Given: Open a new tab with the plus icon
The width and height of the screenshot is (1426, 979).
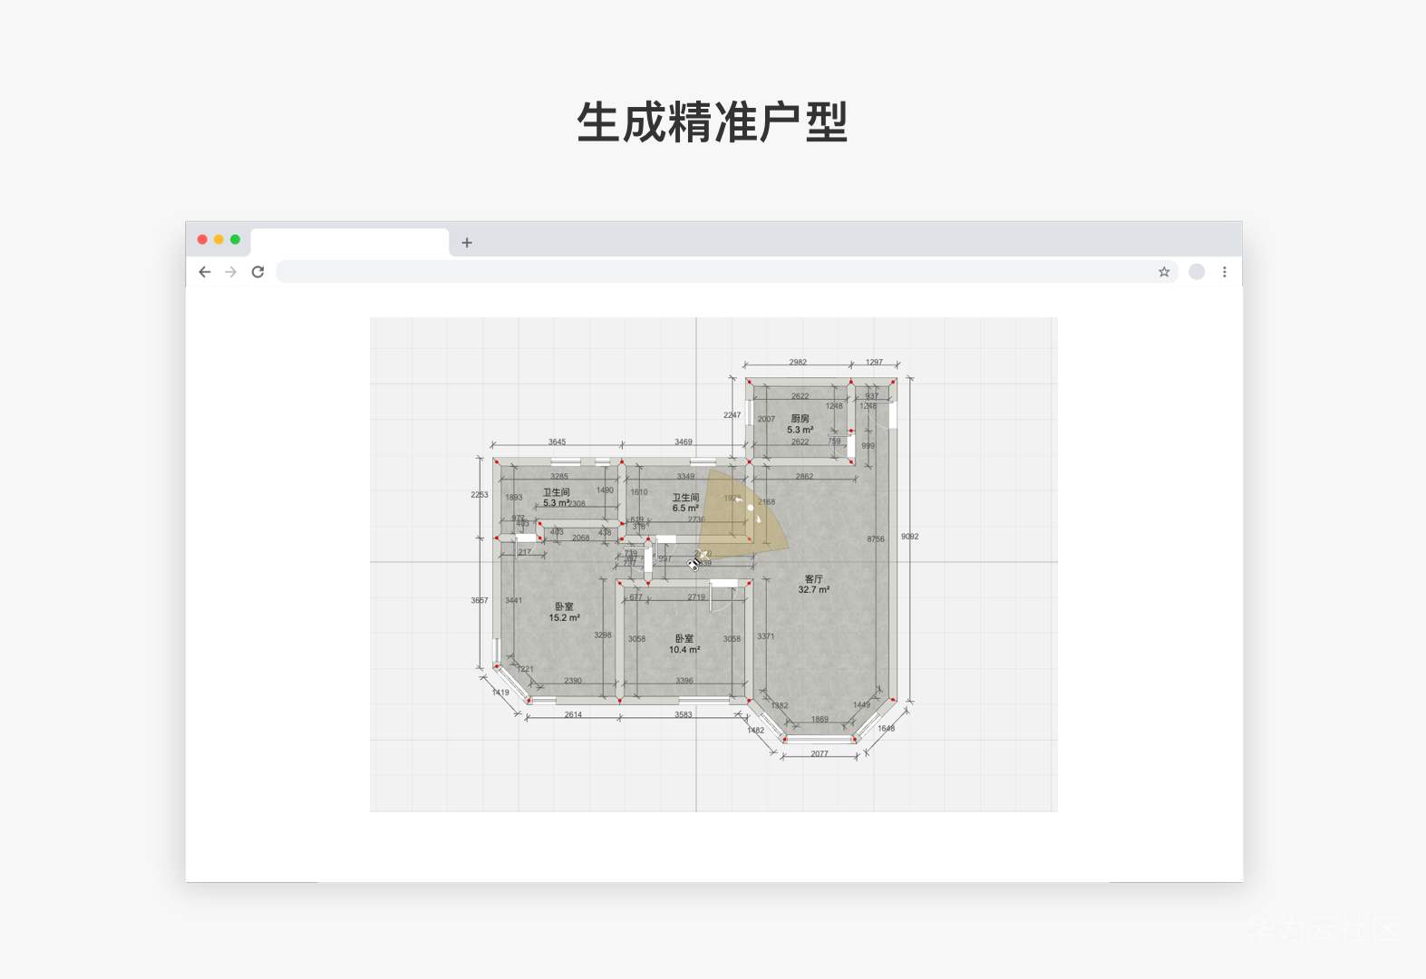Looking at the screenshot, I should click(467, 243).
